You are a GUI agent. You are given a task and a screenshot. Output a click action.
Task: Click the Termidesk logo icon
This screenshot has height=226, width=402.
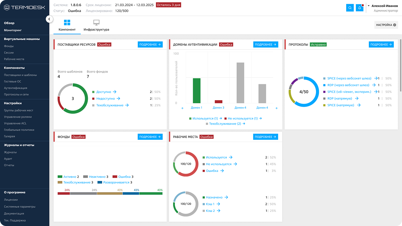6,7
